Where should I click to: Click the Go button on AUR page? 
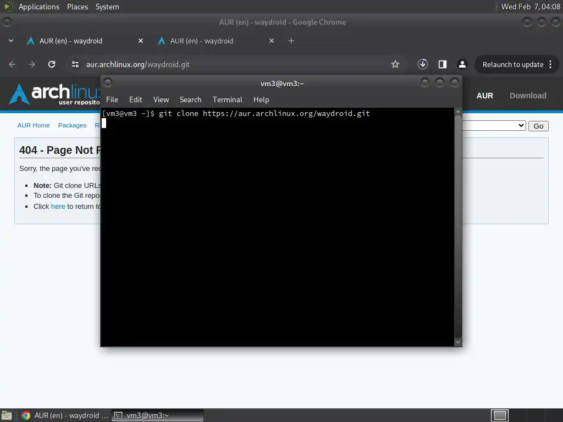coord(538,126)
